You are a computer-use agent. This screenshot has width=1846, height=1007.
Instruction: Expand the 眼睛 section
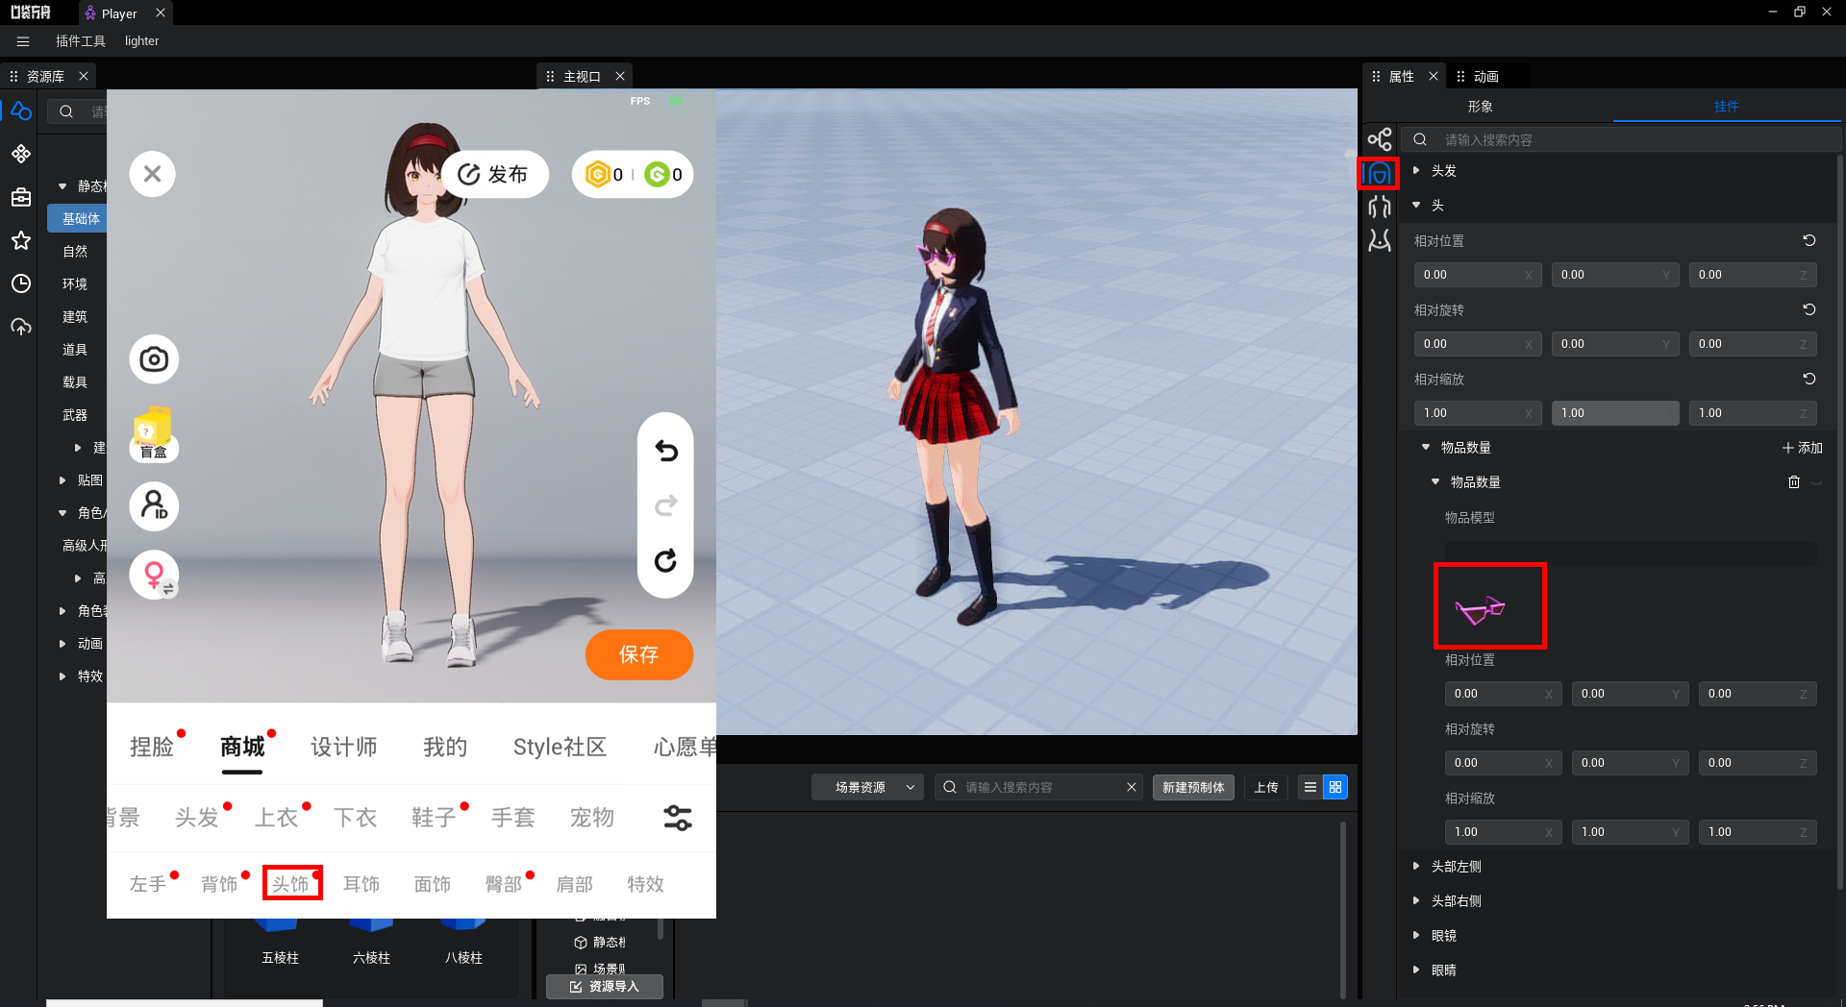1416,970
